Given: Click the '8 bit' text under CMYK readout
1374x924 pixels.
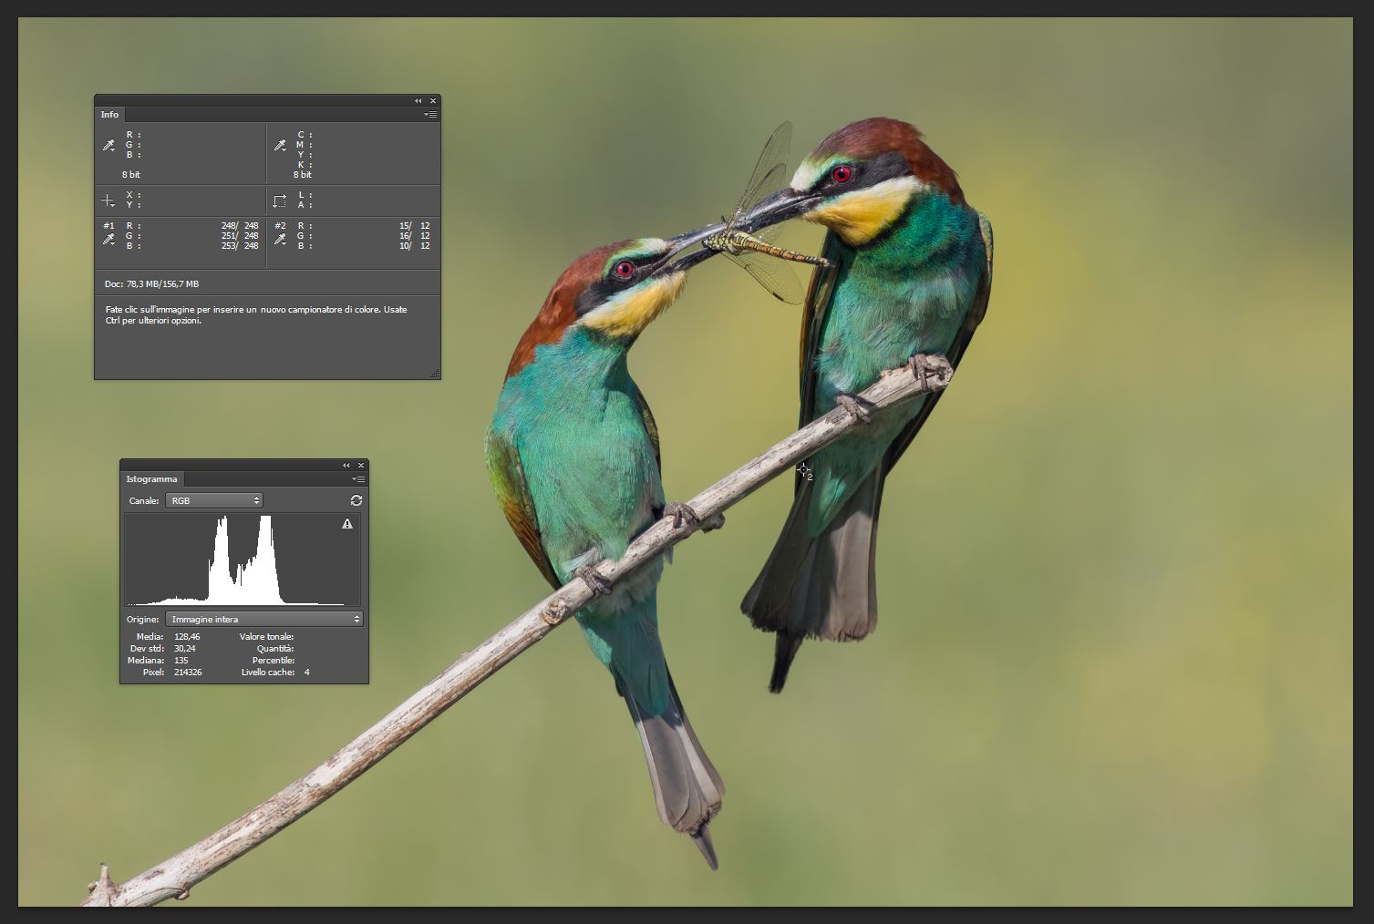Looking at the screenshot, I should (x=303, y=175).
